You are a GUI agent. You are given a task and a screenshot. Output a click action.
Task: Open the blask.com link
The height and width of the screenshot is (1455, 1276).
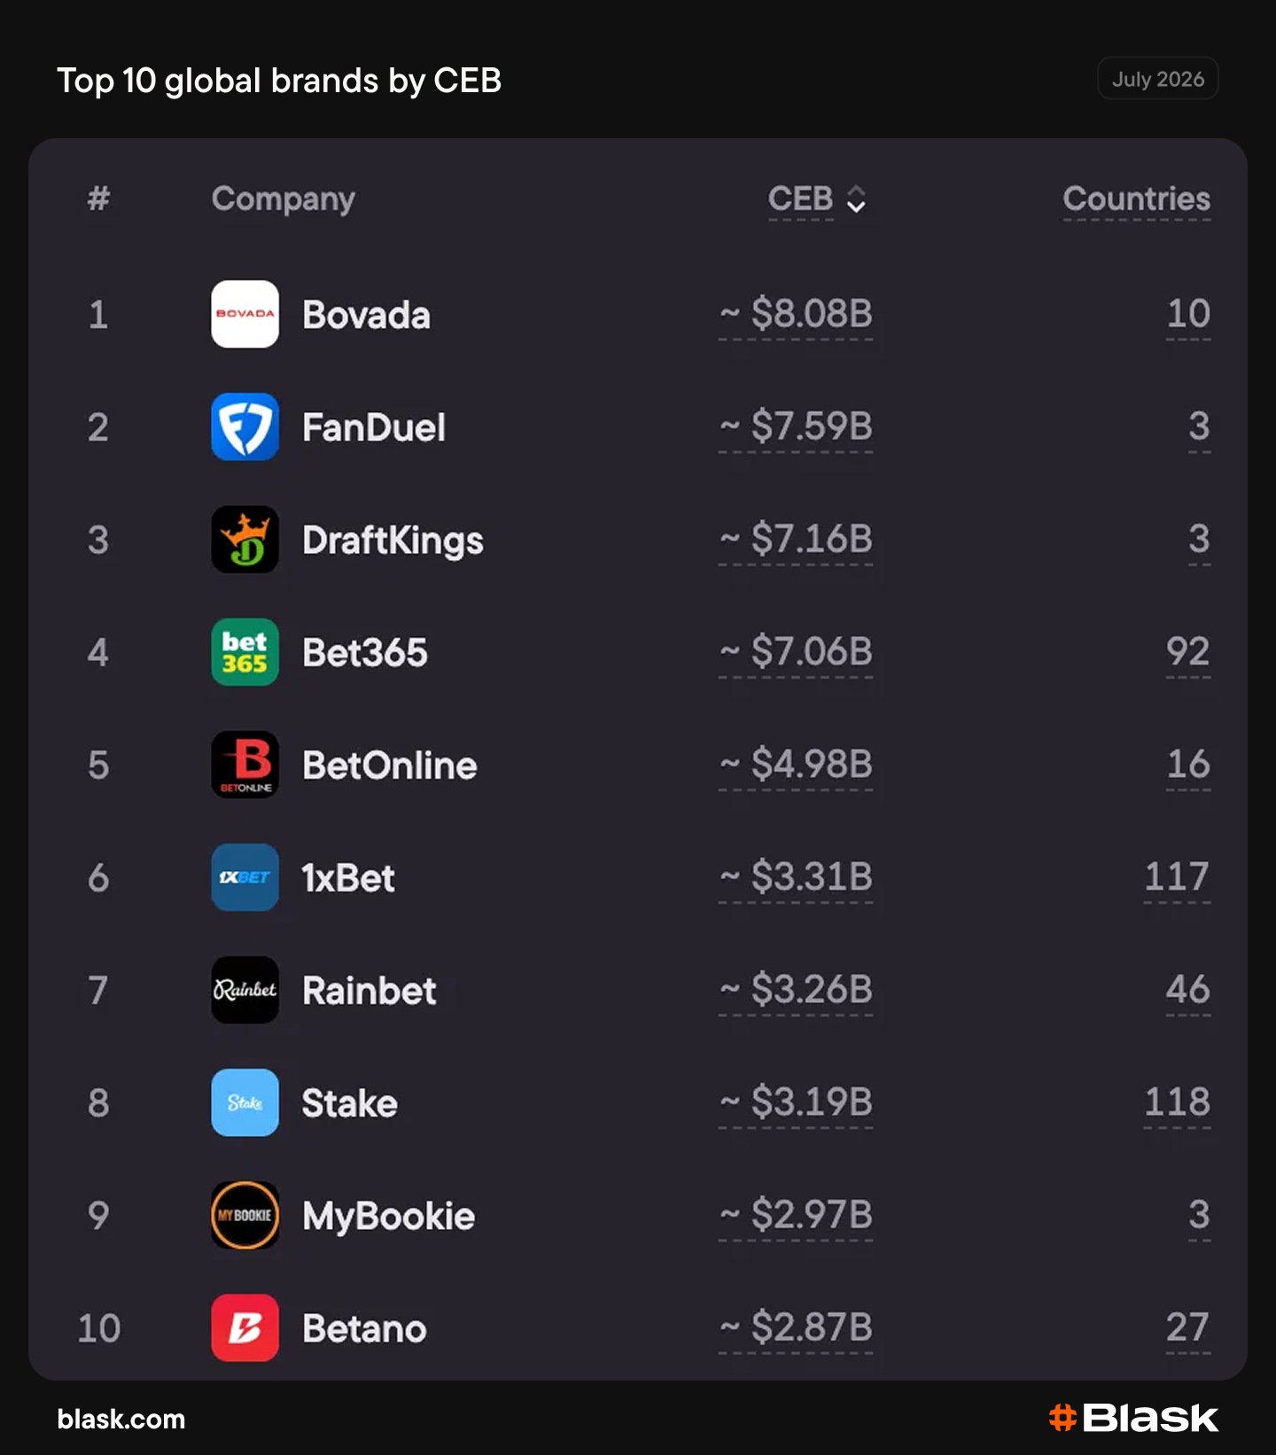click(121, 1419)
